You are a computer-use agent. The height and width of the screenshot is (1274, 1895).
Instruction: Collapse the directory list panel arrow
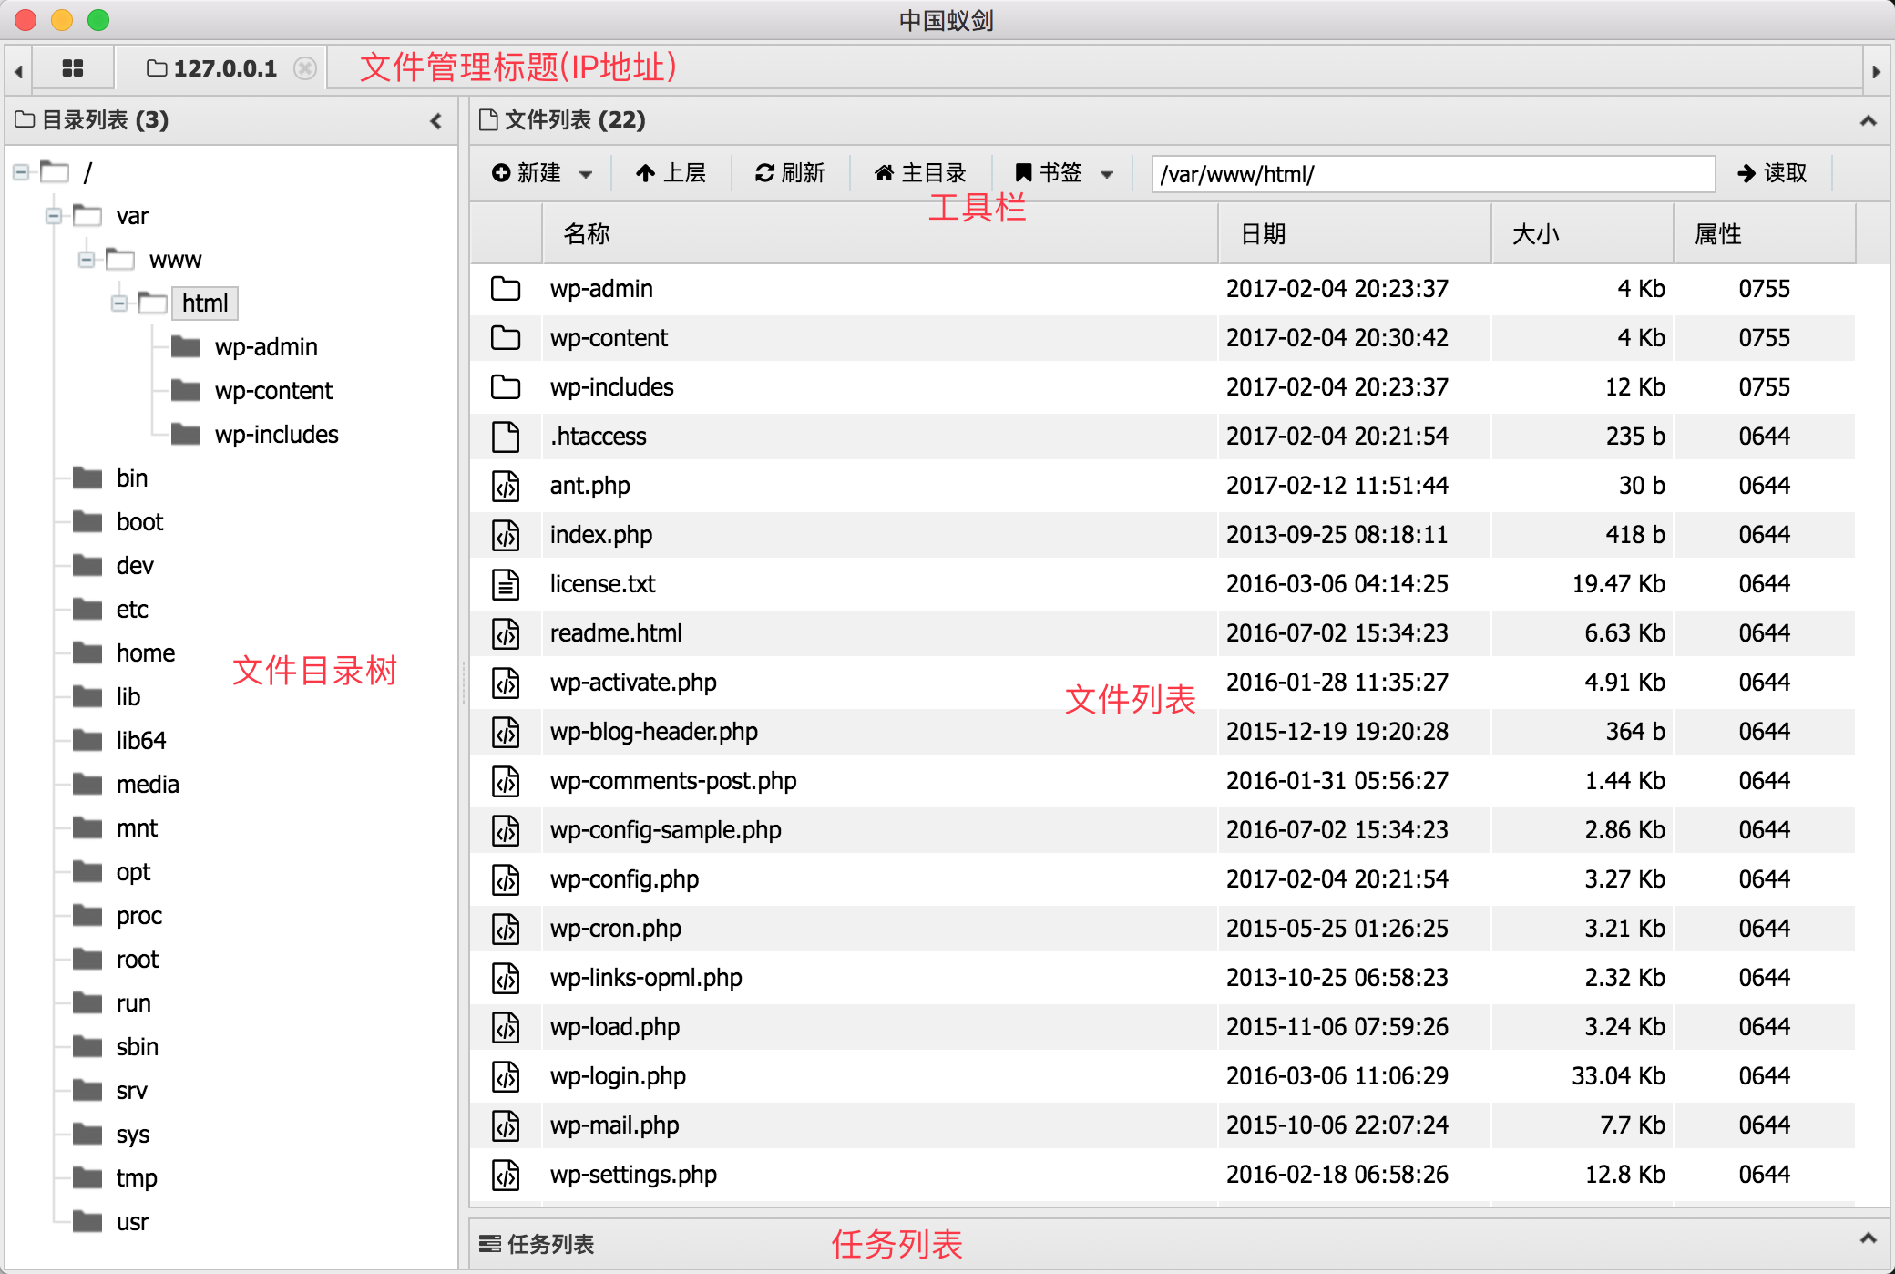[x=436, y=120]
